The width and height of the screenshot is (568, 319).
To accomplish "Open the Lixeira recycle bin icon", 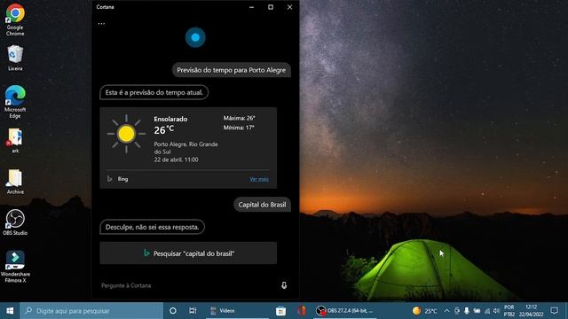I will (x=15, y=58).
